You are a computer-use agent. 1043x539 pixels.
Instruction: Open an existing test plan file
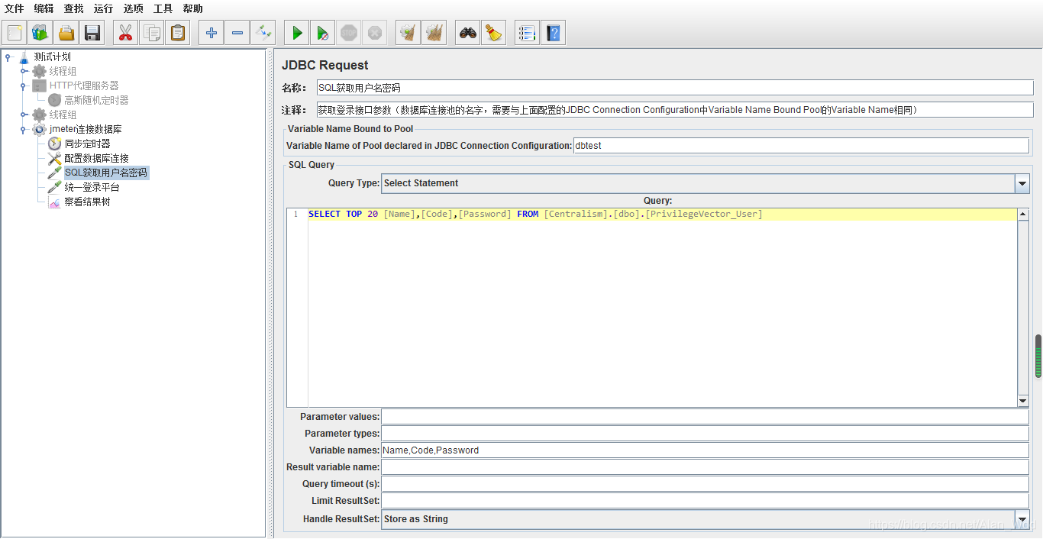click(66, 32)
